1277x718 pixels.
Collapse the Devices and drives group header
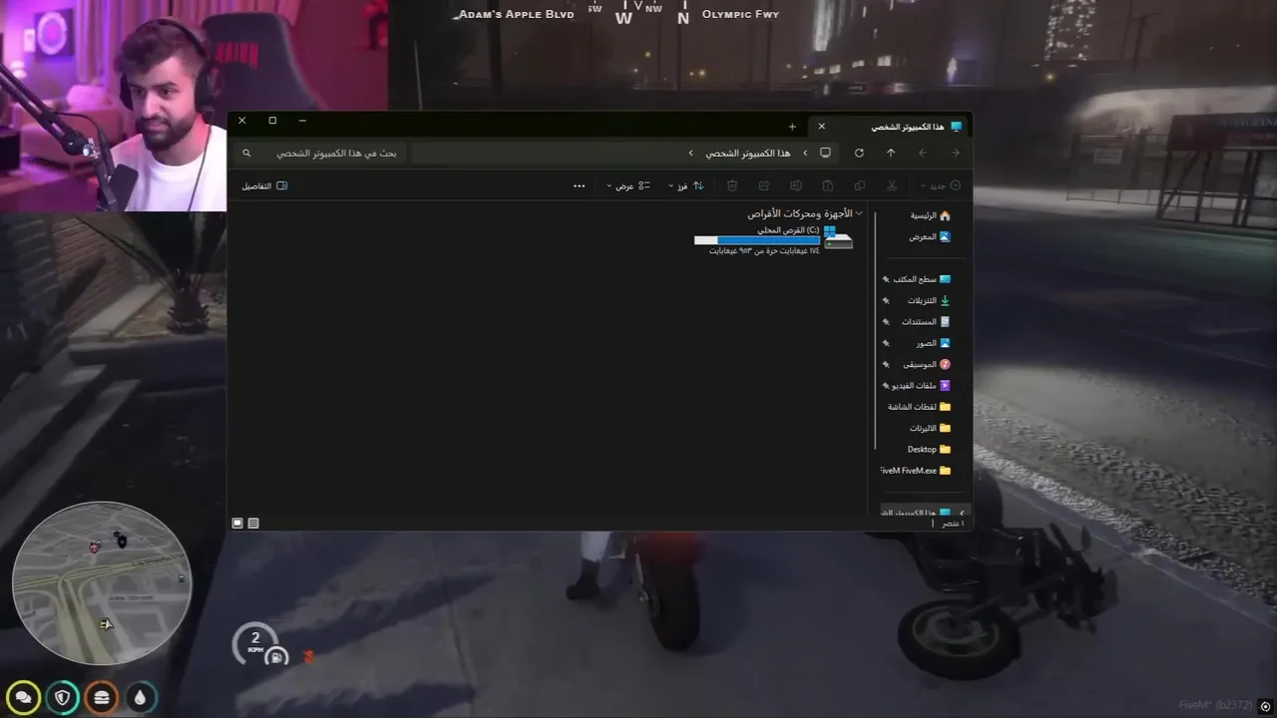(x=859, y=213)
